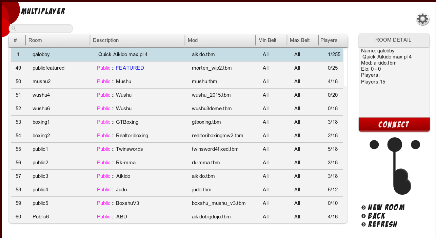Click the bullet icon beside REFRESH

coord(364,224)
